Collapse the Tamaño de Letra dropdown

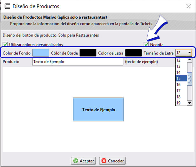[x=190, y=53]
